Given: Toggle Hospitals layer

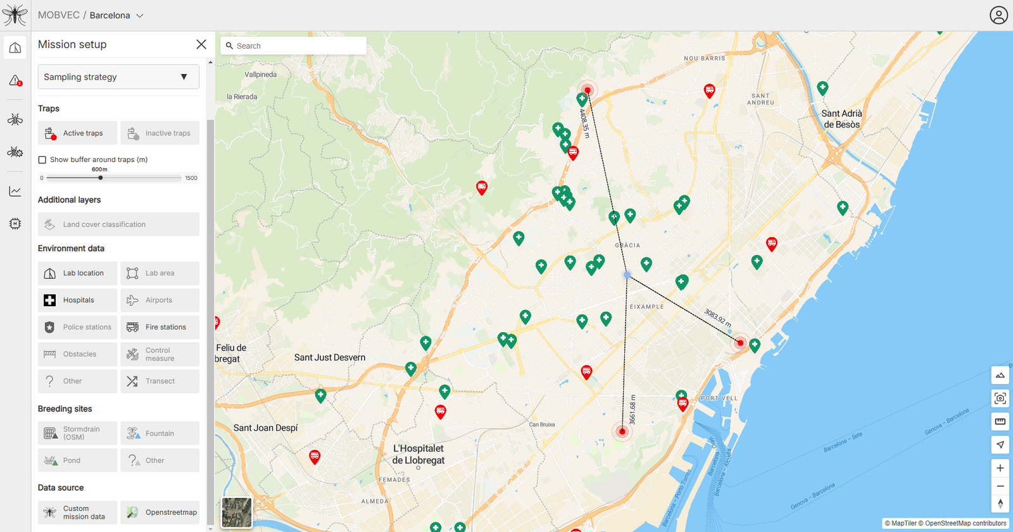Looking at the screenshot, I should 77,300.
